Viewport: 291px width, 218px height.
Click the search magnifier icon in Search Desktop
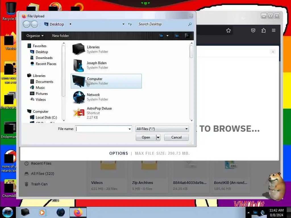click(x=190, y=24)
